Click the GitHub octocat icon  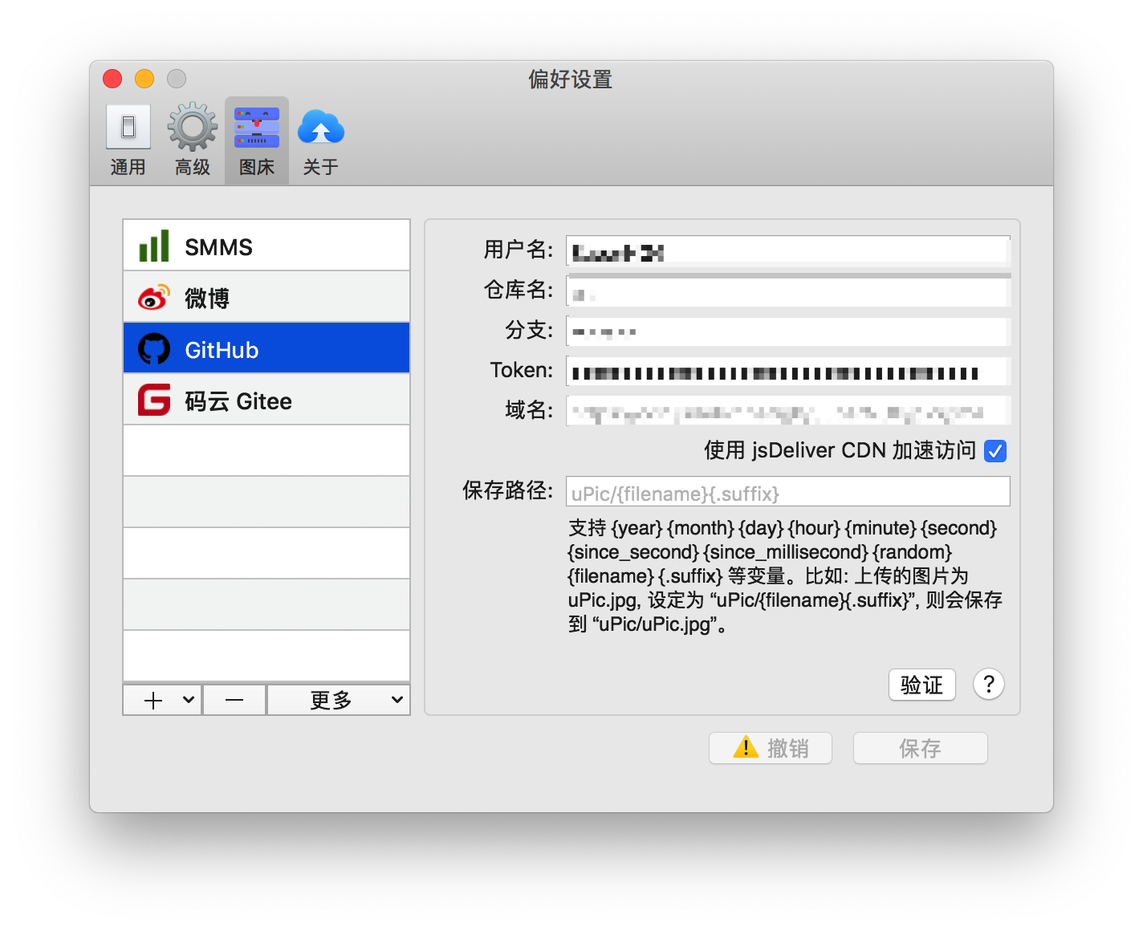tap(154, 348)
